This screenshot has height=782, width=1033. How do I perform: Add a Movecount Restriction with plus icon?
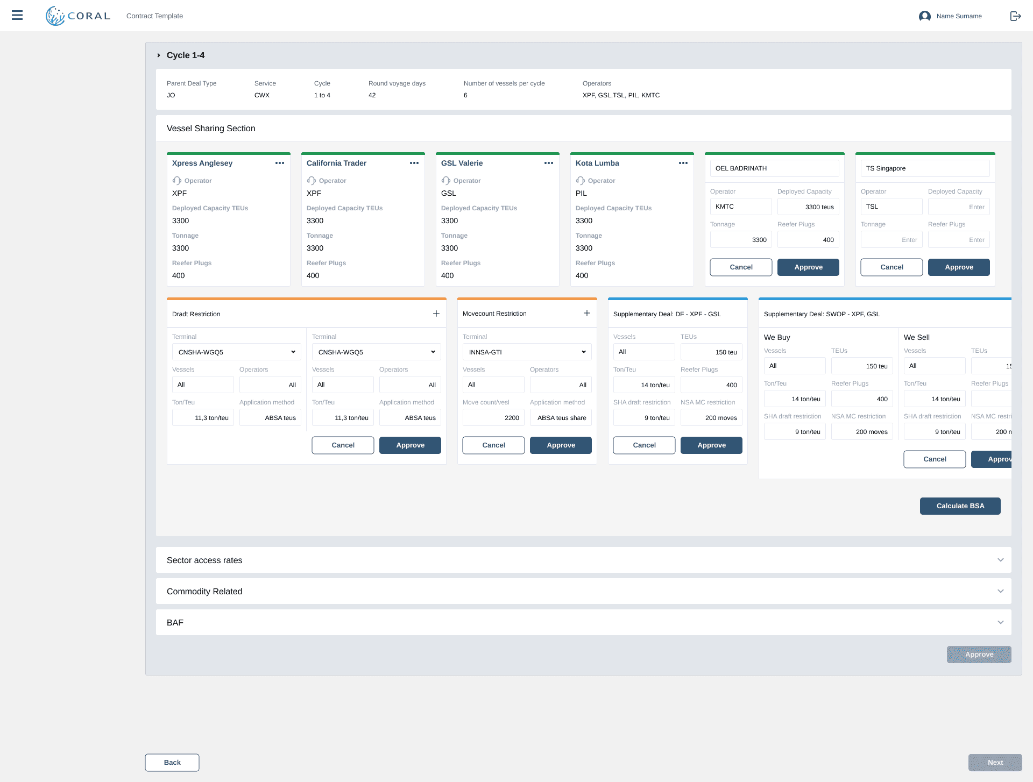[587, 313]
